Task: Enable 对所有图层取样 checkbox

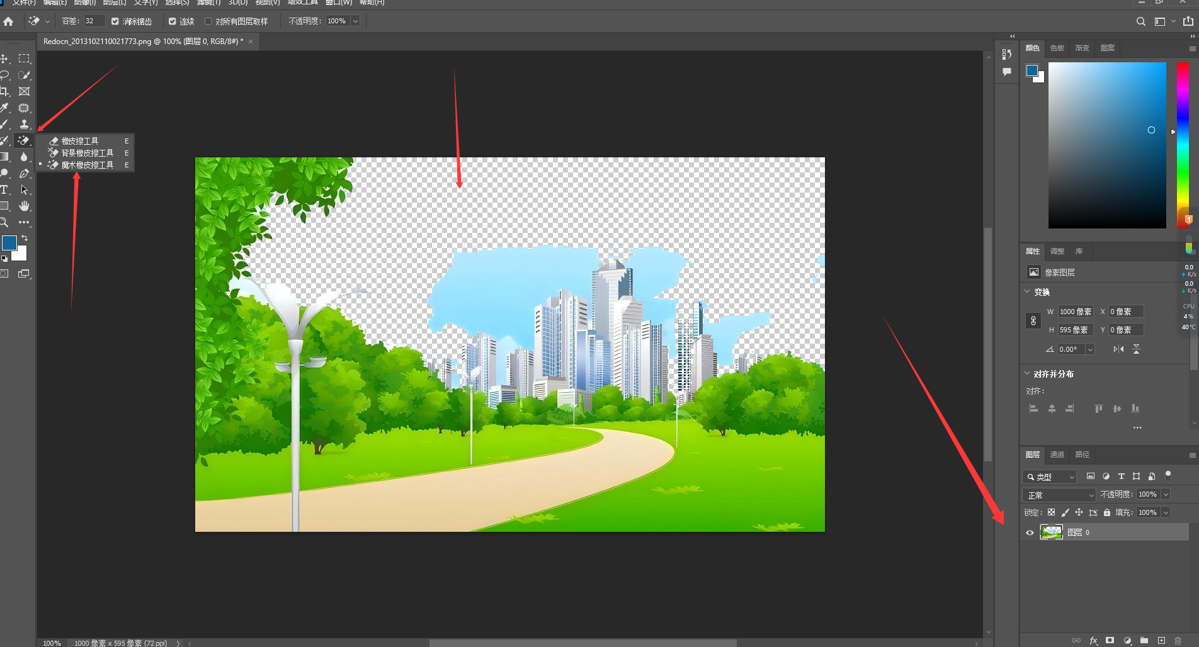Action: click(x=208, y=21)
